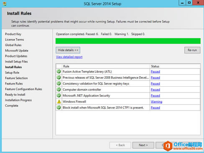Click check icon for Consistency validation rule
The width and height of the screenshot is (204, 153).
pyautogui.click(x=59, y=83)
